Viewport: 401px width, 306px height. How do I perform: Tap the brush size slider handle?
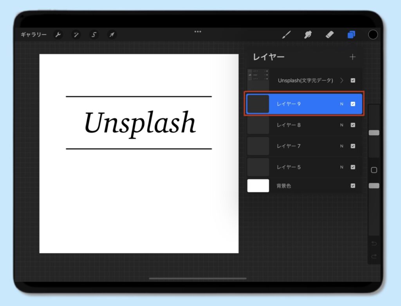[374, 133]
